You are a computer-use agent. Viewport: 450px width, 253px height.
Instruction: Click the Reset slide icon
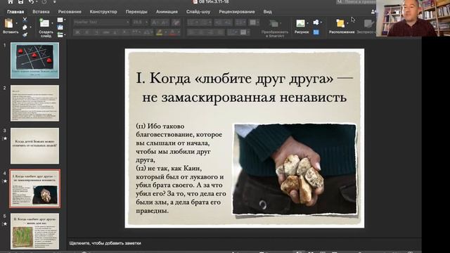tap(60, 27)
